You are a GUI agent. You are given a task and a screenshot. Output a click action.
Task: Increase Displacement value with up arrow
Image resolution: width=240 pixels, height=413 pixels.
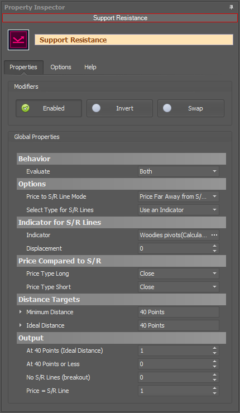[215, 246]
